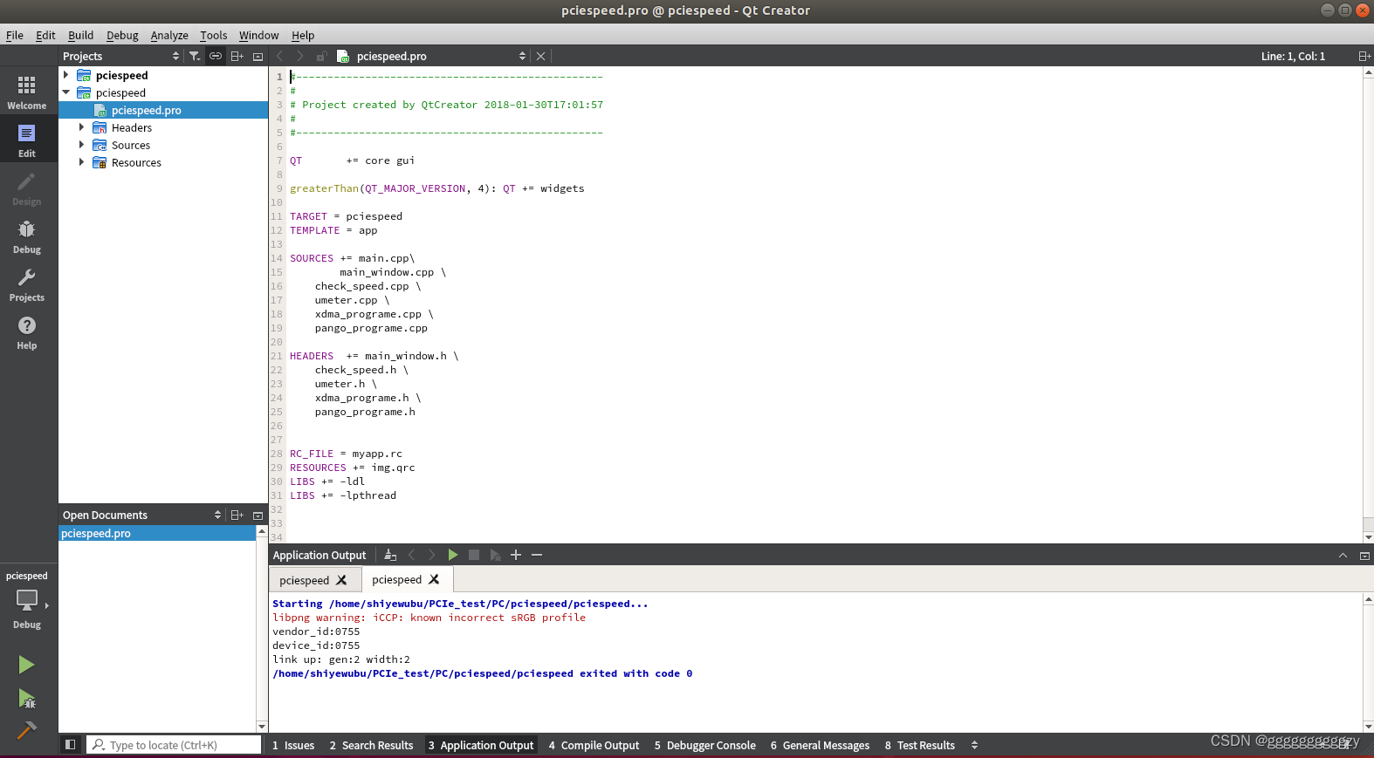Close the first pciespeed output tab
The width and height of the screenshot is (1374, 758).
click(341, 580)
